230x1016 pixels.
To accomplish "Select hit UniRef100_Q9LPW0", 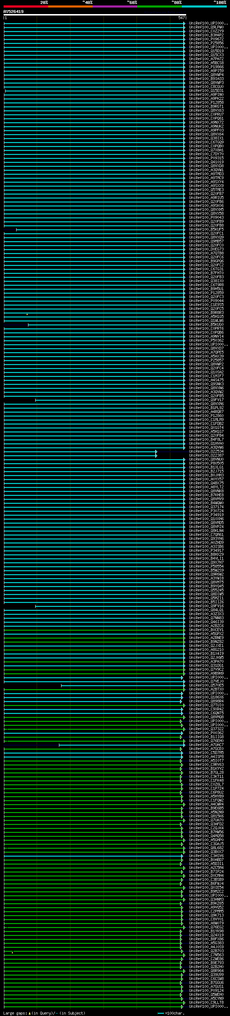I will pos(206,27).
